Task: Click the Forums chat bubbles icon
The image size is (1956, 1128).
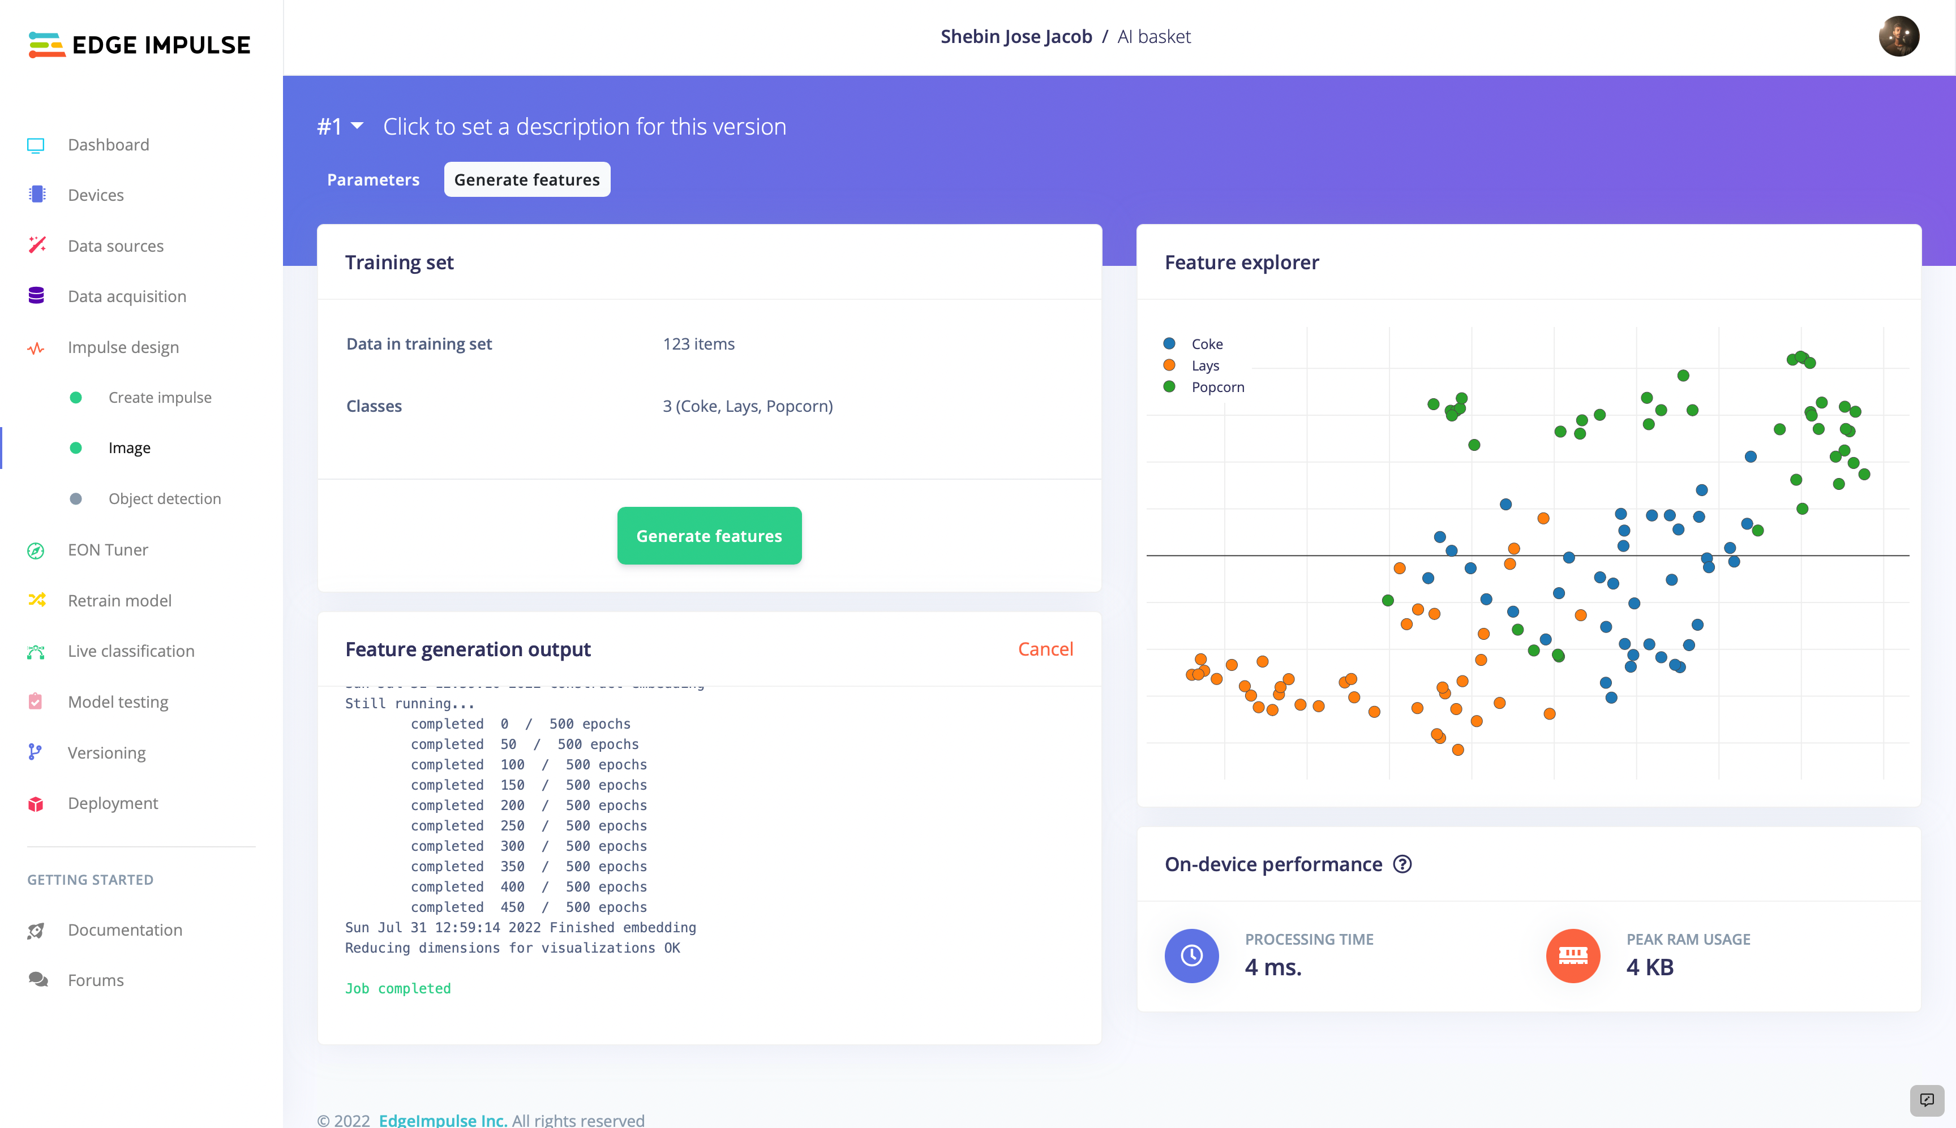Action: pos(38,980)
